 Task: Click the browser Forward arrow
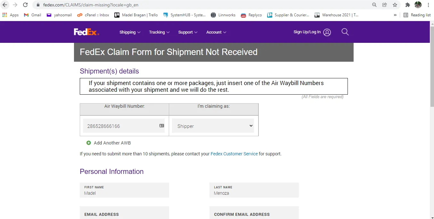[15, 5]
